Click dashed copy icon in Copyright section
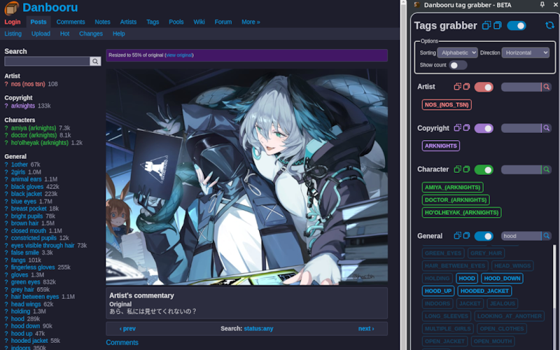This screenshot has height=350, width=560. pyautogui.click(x=458, y=128)
